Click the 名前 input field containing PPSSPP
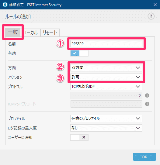 point(106,44)
